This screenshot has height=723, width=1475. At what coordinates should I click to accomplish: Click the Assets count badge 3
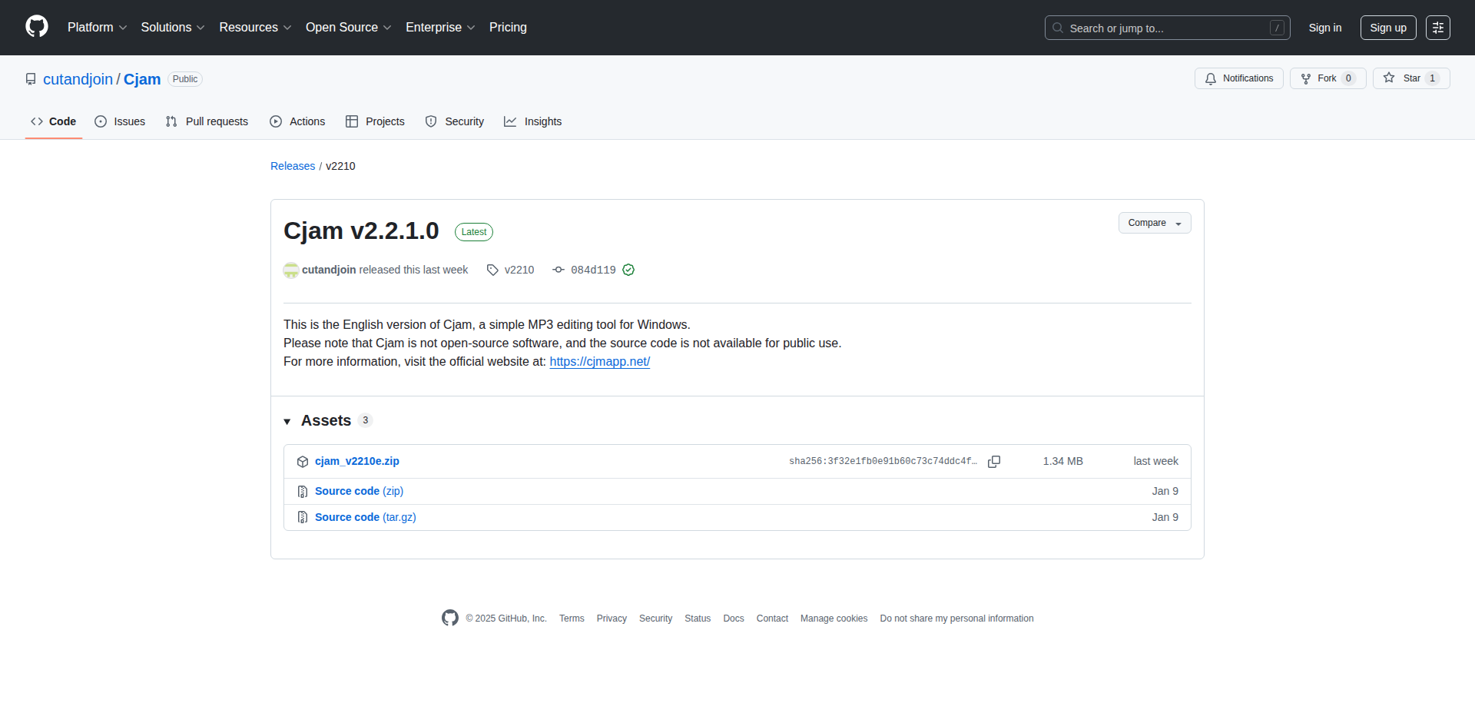click(365, 420)
